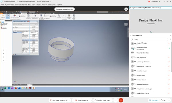Image resolution: width=172 pixels, height=103 pixels.
Task: Click the highlighted row in the material editor list
Action: point(30,40)
